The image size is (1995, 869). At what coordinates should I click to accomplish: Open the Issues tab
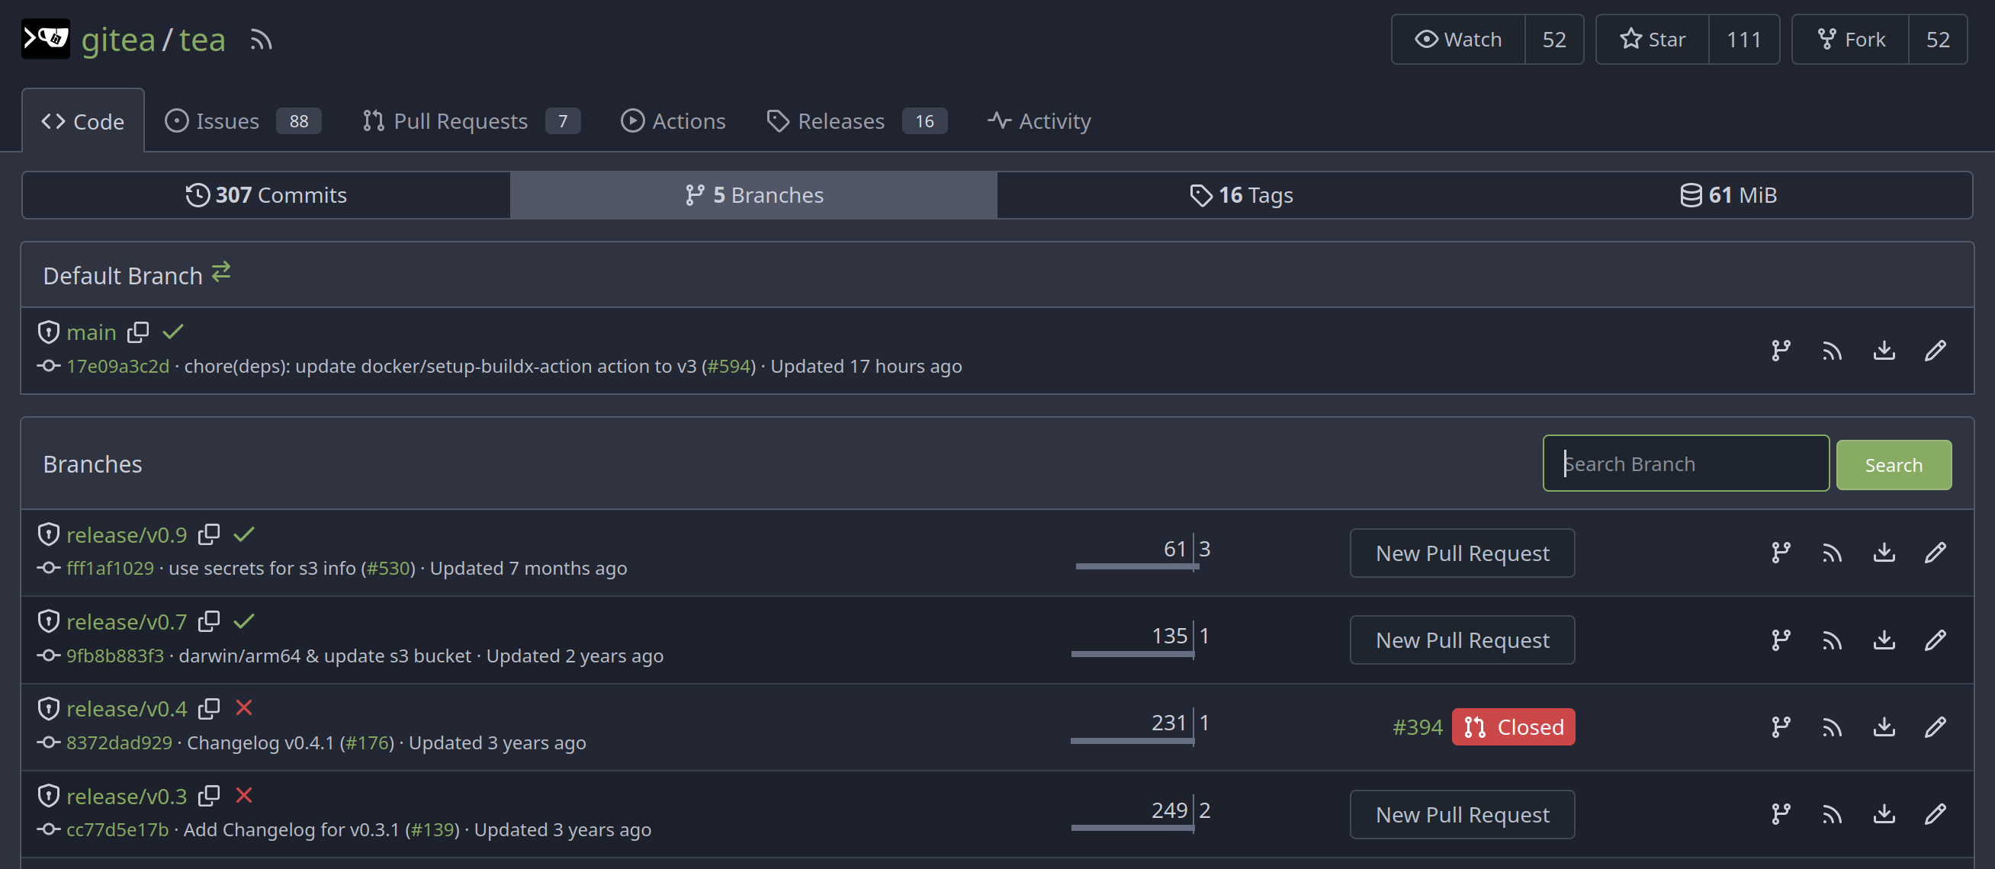[x=243, y=120]
